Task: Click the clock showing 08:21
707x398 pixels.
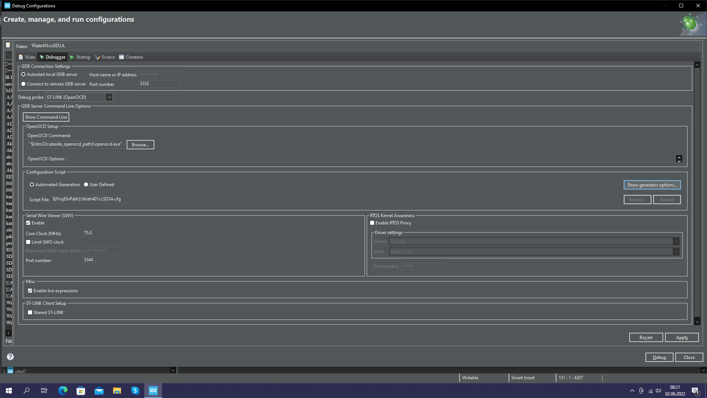Action: click(675, 387)
